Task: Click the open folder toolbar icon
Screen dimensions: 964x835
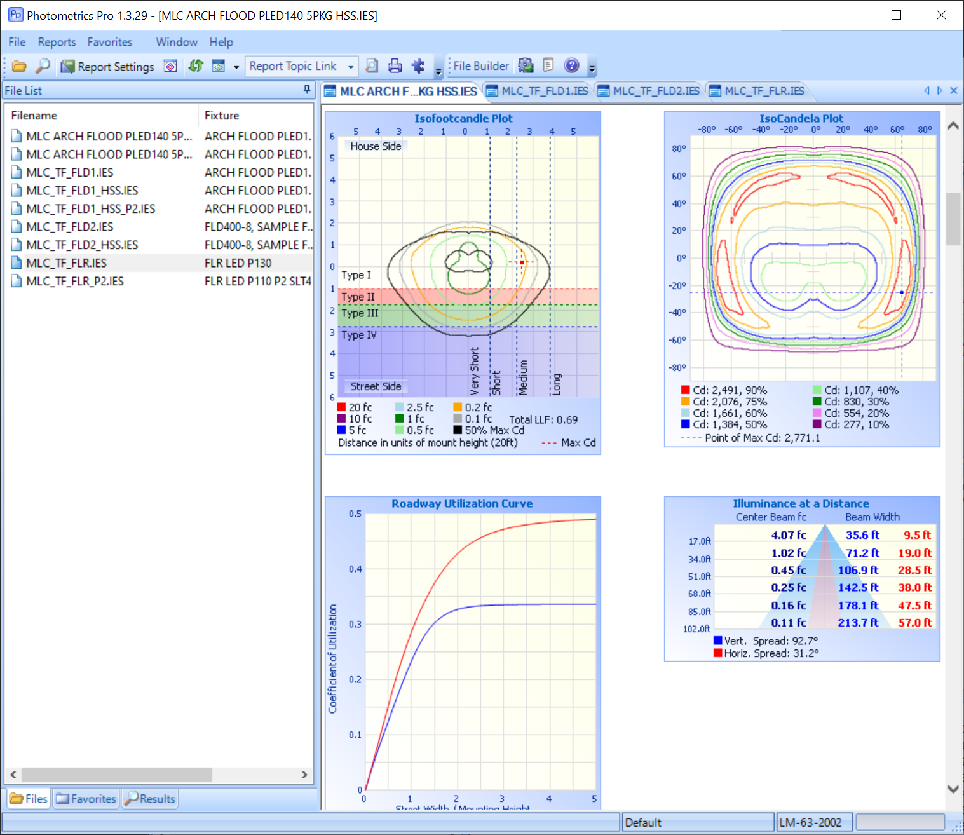Action: point(19,66)
